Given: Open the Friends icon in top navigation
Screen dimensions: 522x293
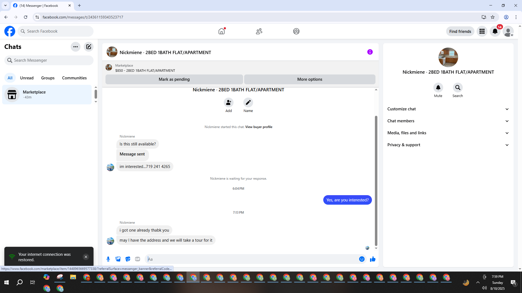Looking at the screenshot, I should click(259, 31).
